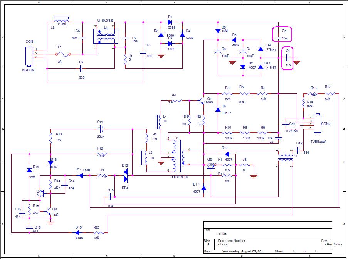Select the D11 4007 diode symbol

click(204, 188)
